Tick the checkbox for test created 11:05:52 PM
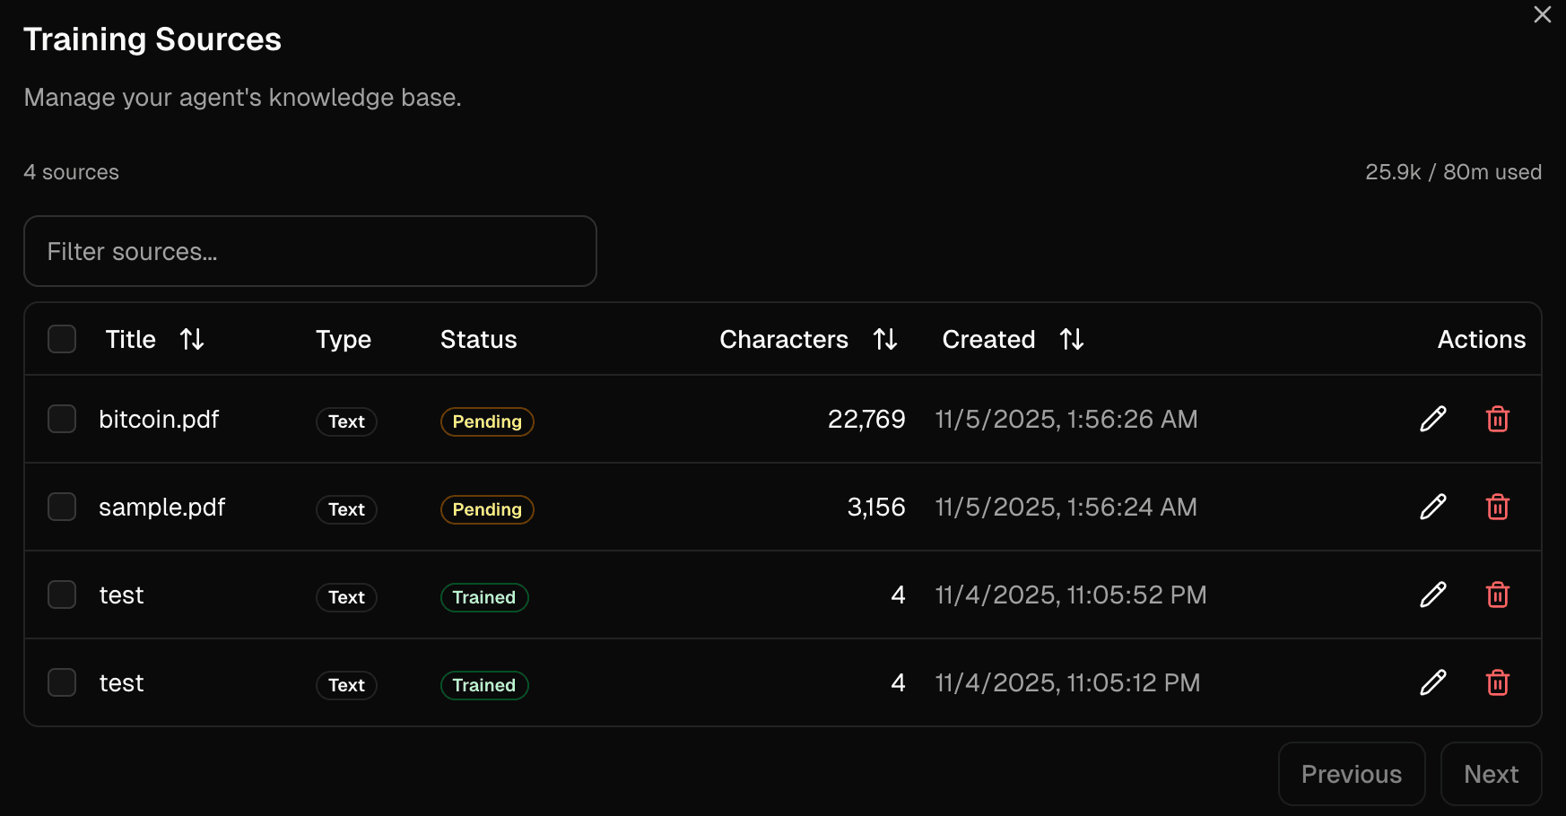Viewport: 1566px width, 816px height. click(x=62, y=595)
